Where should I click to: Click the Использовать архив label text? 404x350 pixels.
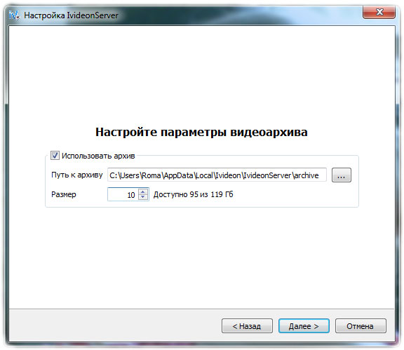tap(98, 156)
